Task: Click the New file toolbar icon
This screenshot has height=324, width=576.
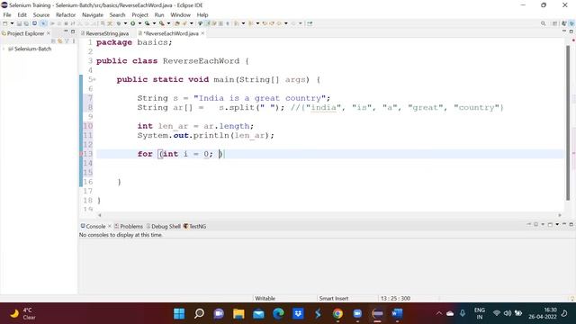Action: [5, 23]
